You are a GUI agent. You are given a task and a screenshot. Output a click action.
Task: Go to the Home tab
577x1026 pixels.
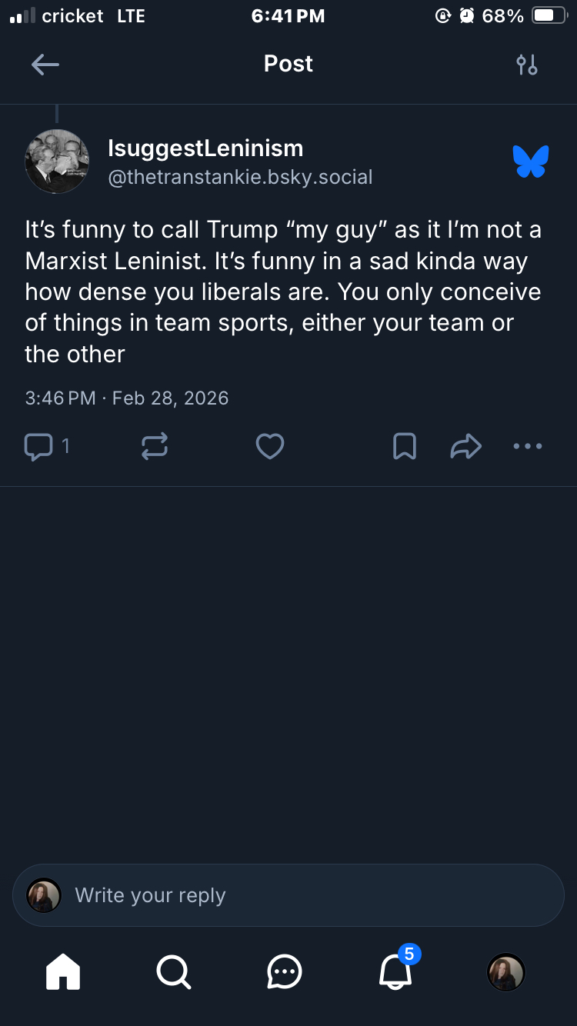click(63, 971)
